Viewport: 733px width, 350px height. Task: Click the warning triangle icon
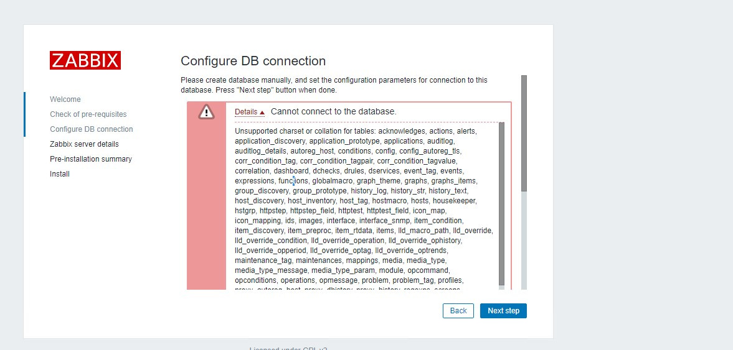pos(206,112)
